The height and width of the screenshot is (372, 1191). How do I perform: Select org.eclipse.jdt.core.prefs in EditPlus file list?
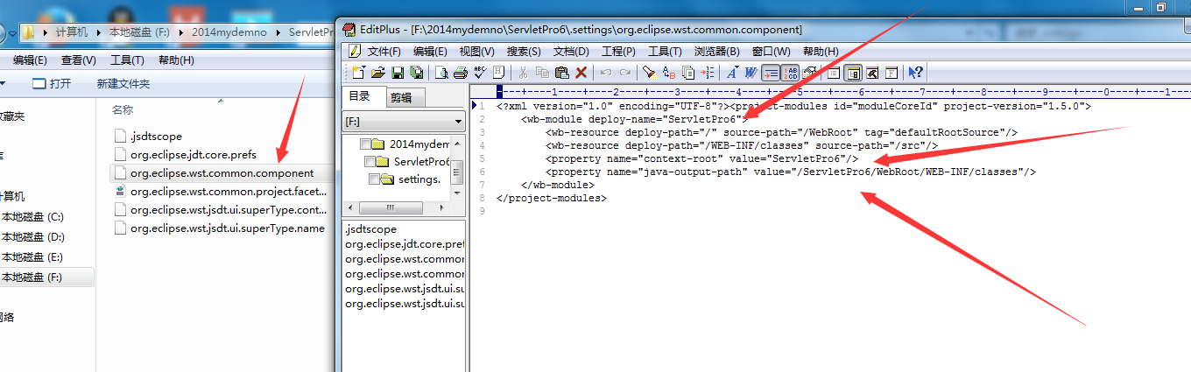tap(405, 244)
